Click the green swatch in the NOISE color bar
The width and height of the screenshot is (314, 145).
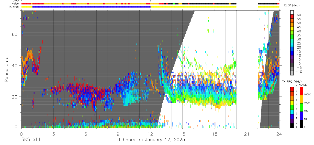pos(301,107)
